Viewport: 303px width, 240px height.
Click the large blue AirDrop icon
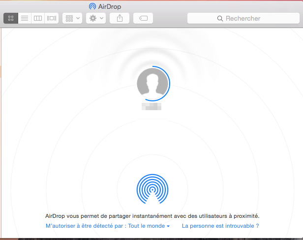click(152, 189)
